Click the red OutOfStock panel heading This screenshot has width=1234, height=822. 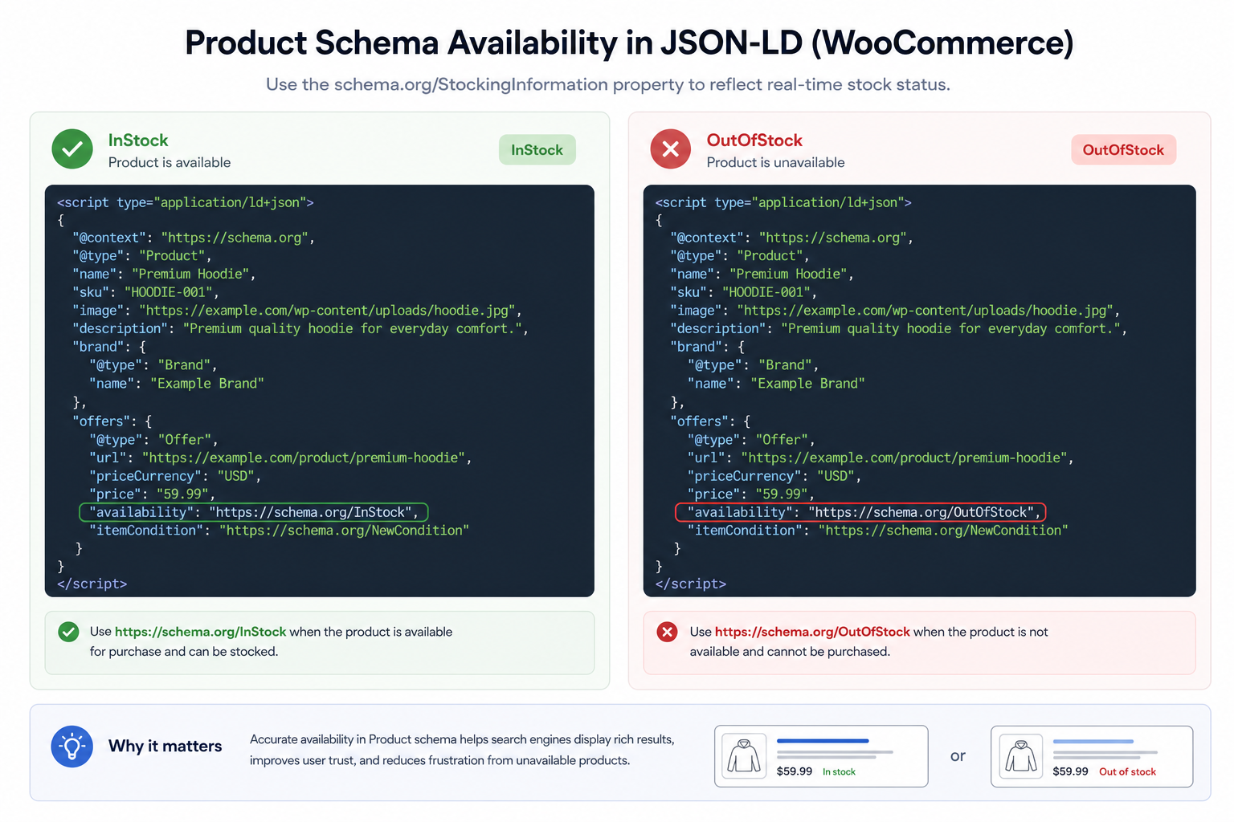click(x=754, y=140)
